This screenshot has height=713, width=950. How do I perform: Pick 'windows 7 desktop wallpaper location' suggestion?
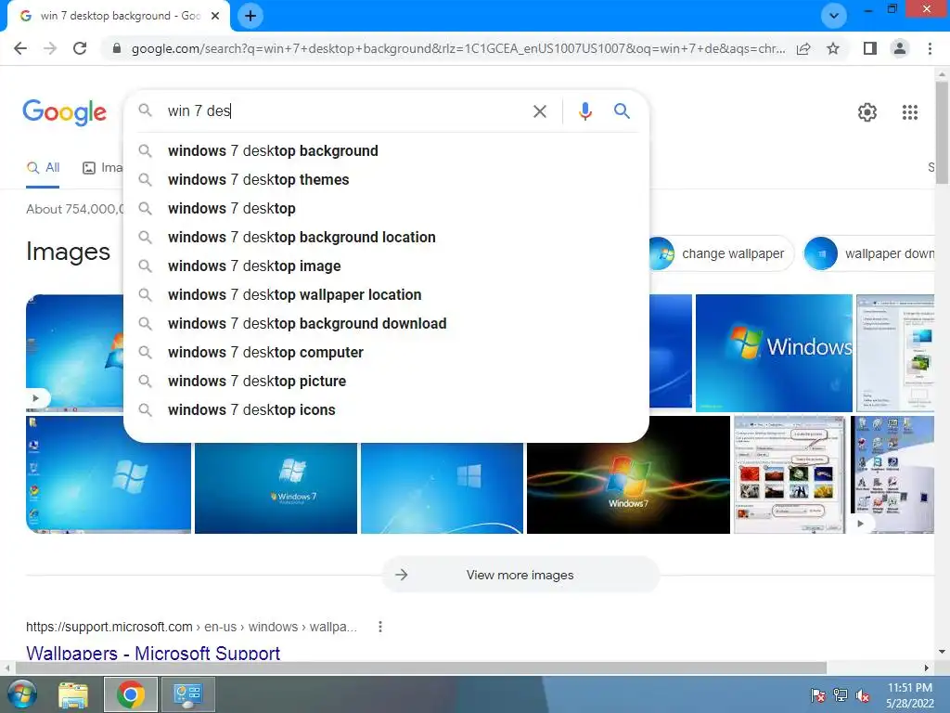tap(386, 294)
